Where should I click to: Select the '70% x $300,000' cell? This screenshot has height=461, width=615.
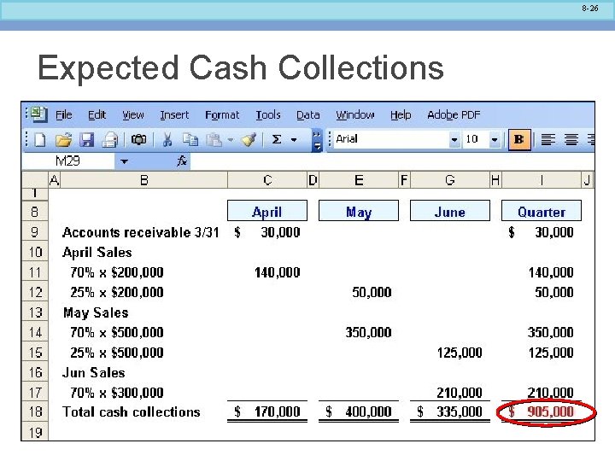pos(116,393)
